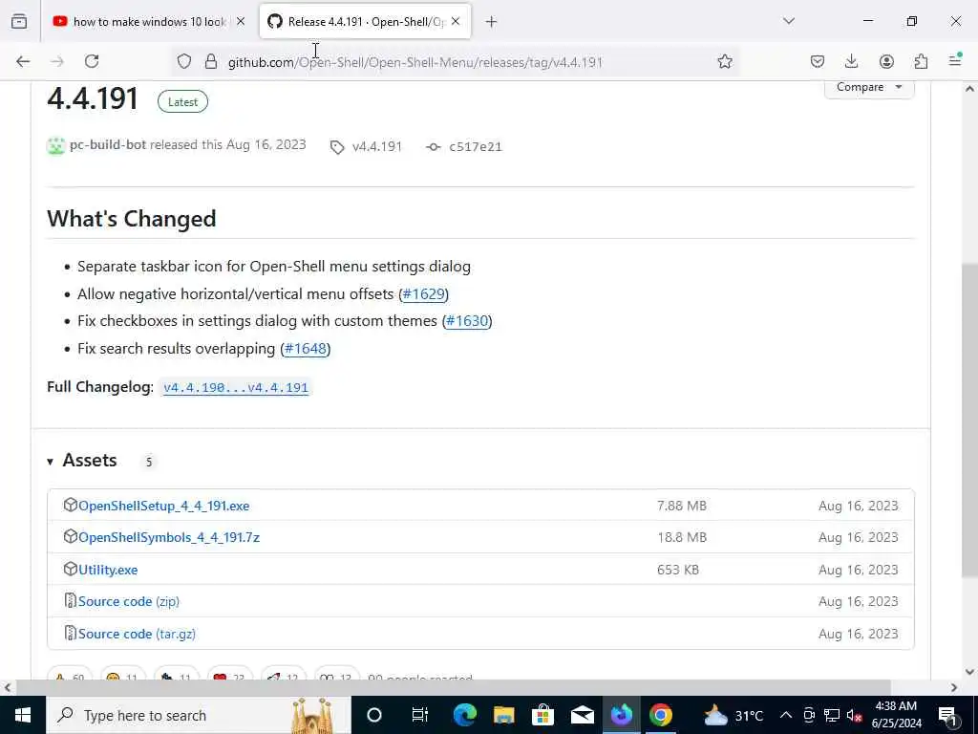This screenshot has width=978, height=734.
Task: Launch Microsoft Edge from taskbar
Action: pos(465,715)
